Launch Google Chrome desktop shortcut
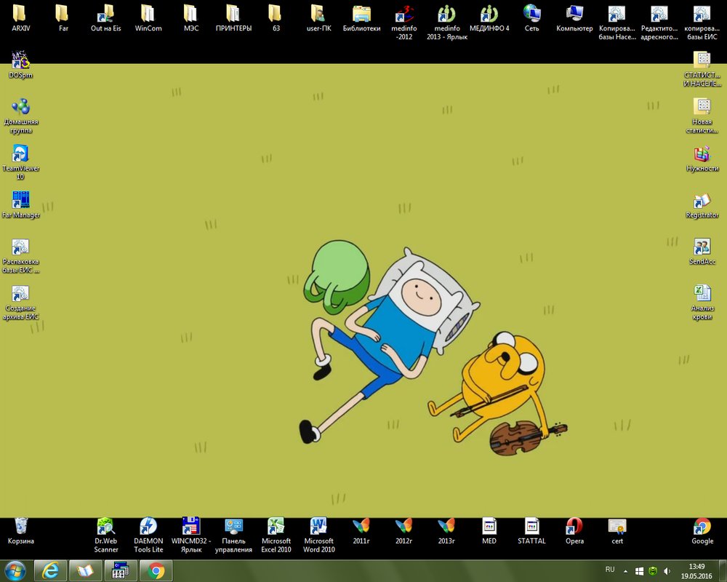Image resolution: width=727 pixels, height=582 pixels. [x=702, y=531]
